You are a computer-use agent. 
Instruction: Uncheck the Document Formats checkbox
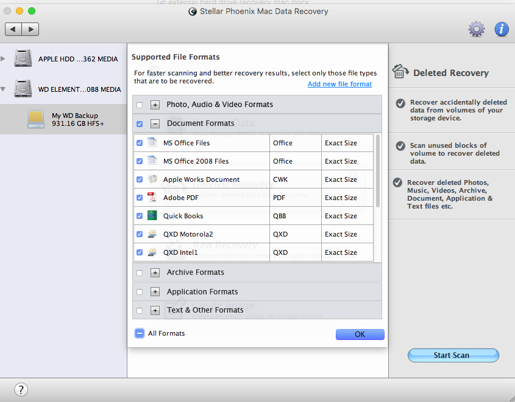(140, 124)
